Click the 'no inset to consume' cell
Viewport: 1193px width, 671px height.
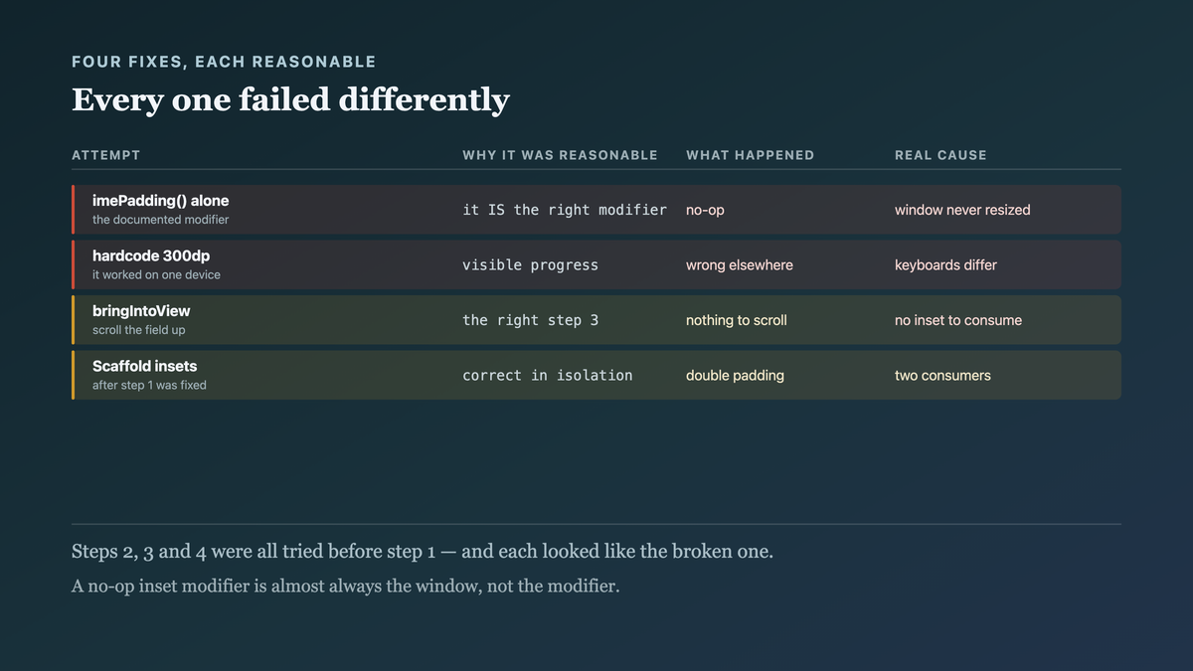[958, 320]
